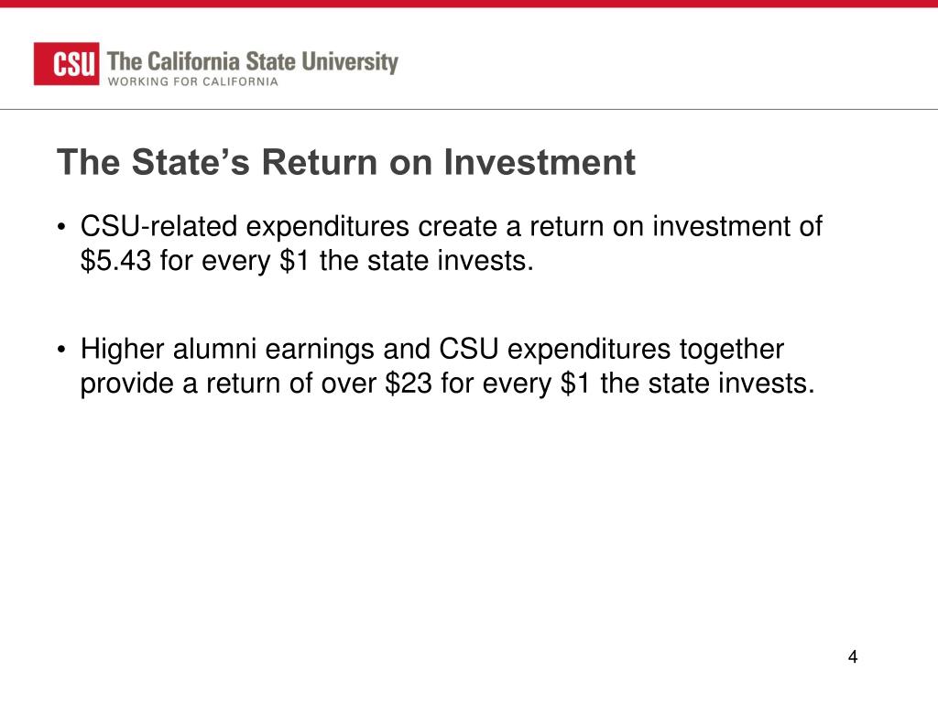Click the Working for California tagline

[x=192, y=81]
